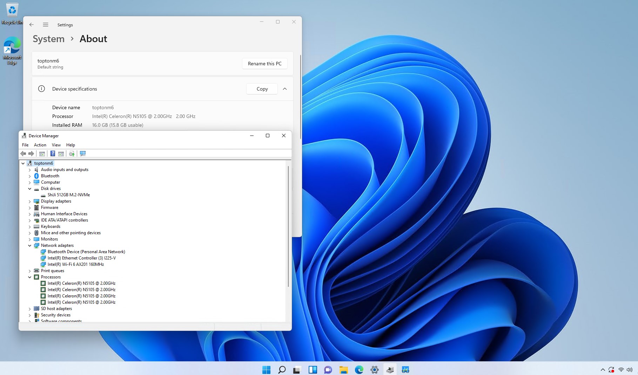
Task: Collapse the Network adapters category
Action: 30,245
